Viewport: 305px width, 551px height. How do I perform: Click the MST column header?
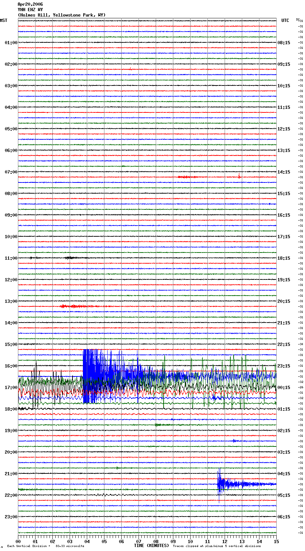4,20
